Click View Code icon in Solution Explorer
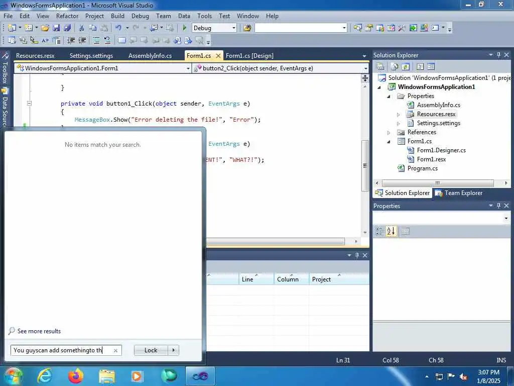514x386 pixels. [420, 67]
